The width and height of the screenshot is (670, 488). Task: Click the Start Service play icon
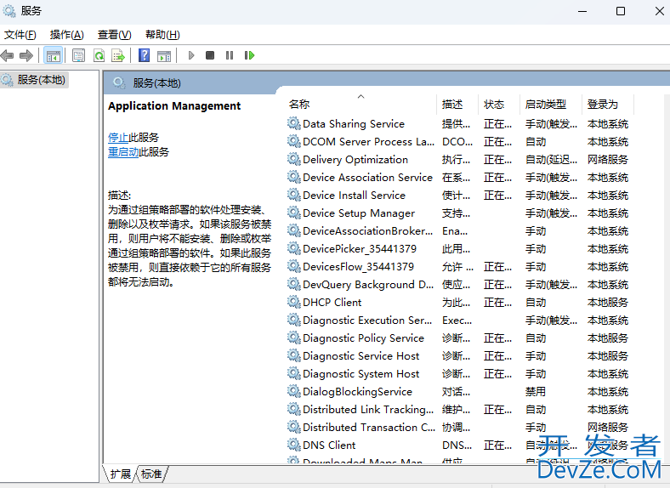[191, 55]
